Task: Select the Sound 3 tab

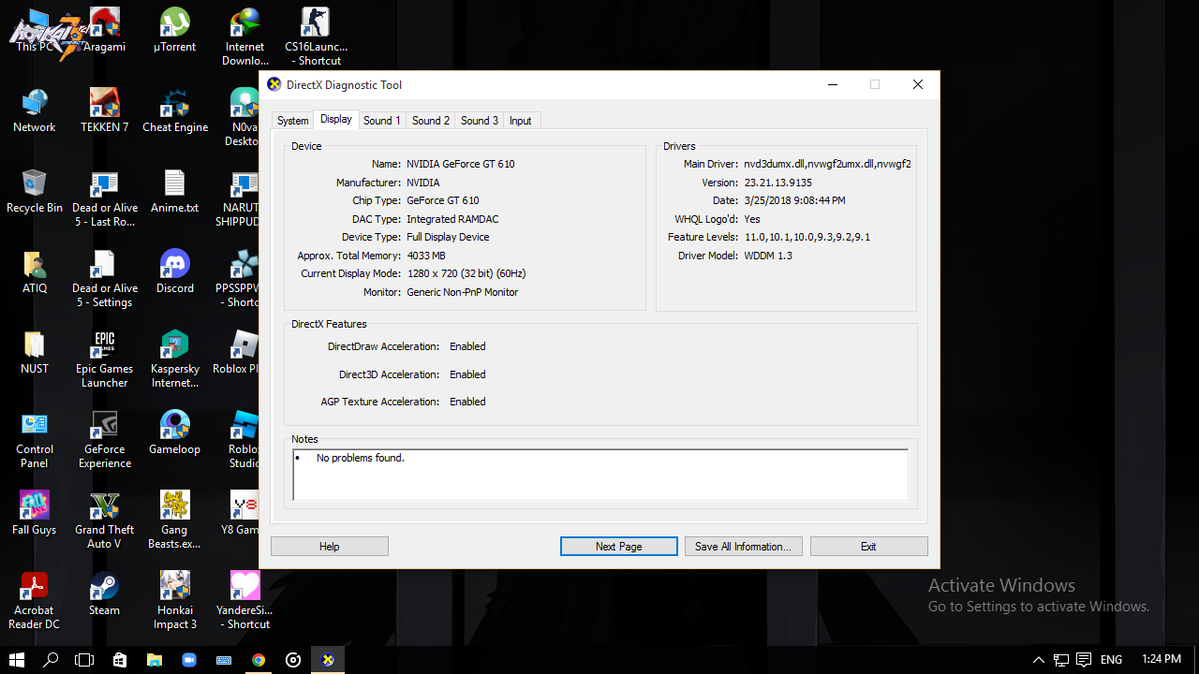Action: click(x=480, y=121)
